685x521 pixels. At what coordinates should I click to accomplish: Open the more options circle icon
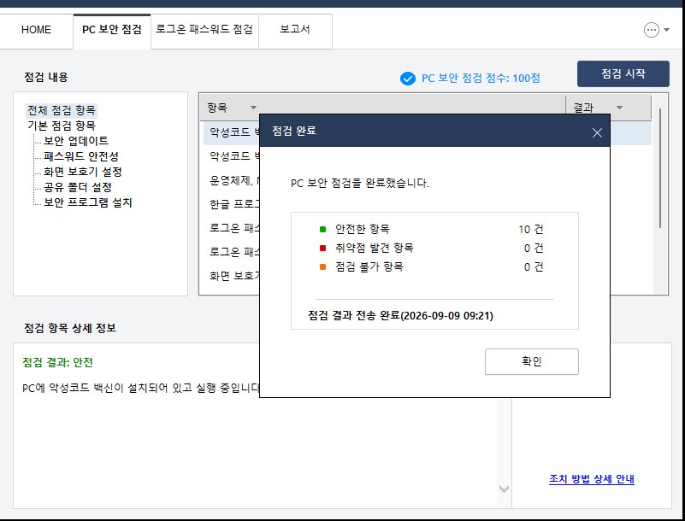[x=652, y=30]
